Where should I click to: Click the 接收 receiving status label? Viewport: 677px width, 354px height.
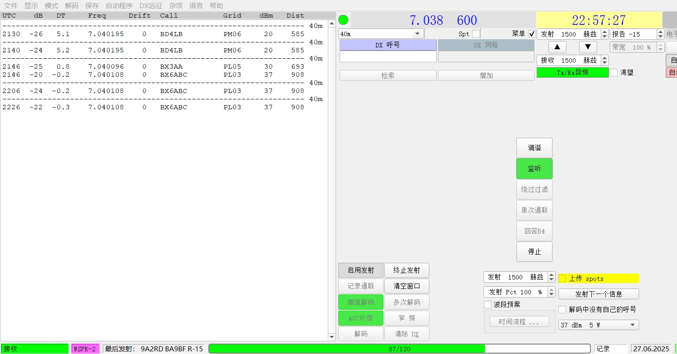(35, 349)
